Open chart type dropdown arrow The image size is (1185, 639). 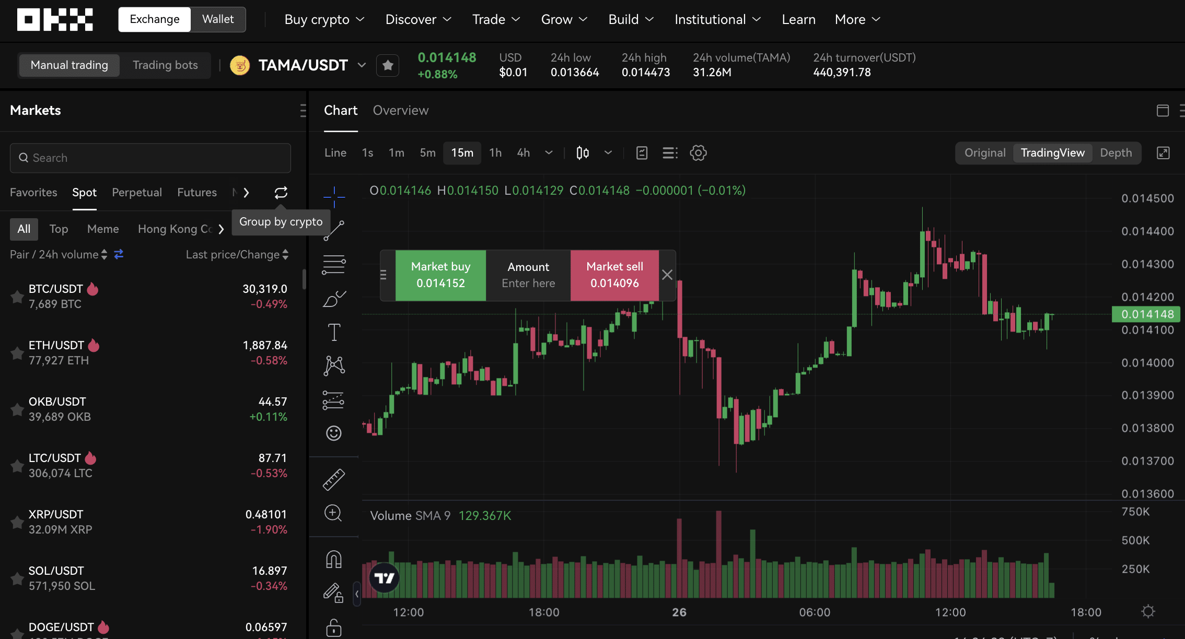click(608, 153)
